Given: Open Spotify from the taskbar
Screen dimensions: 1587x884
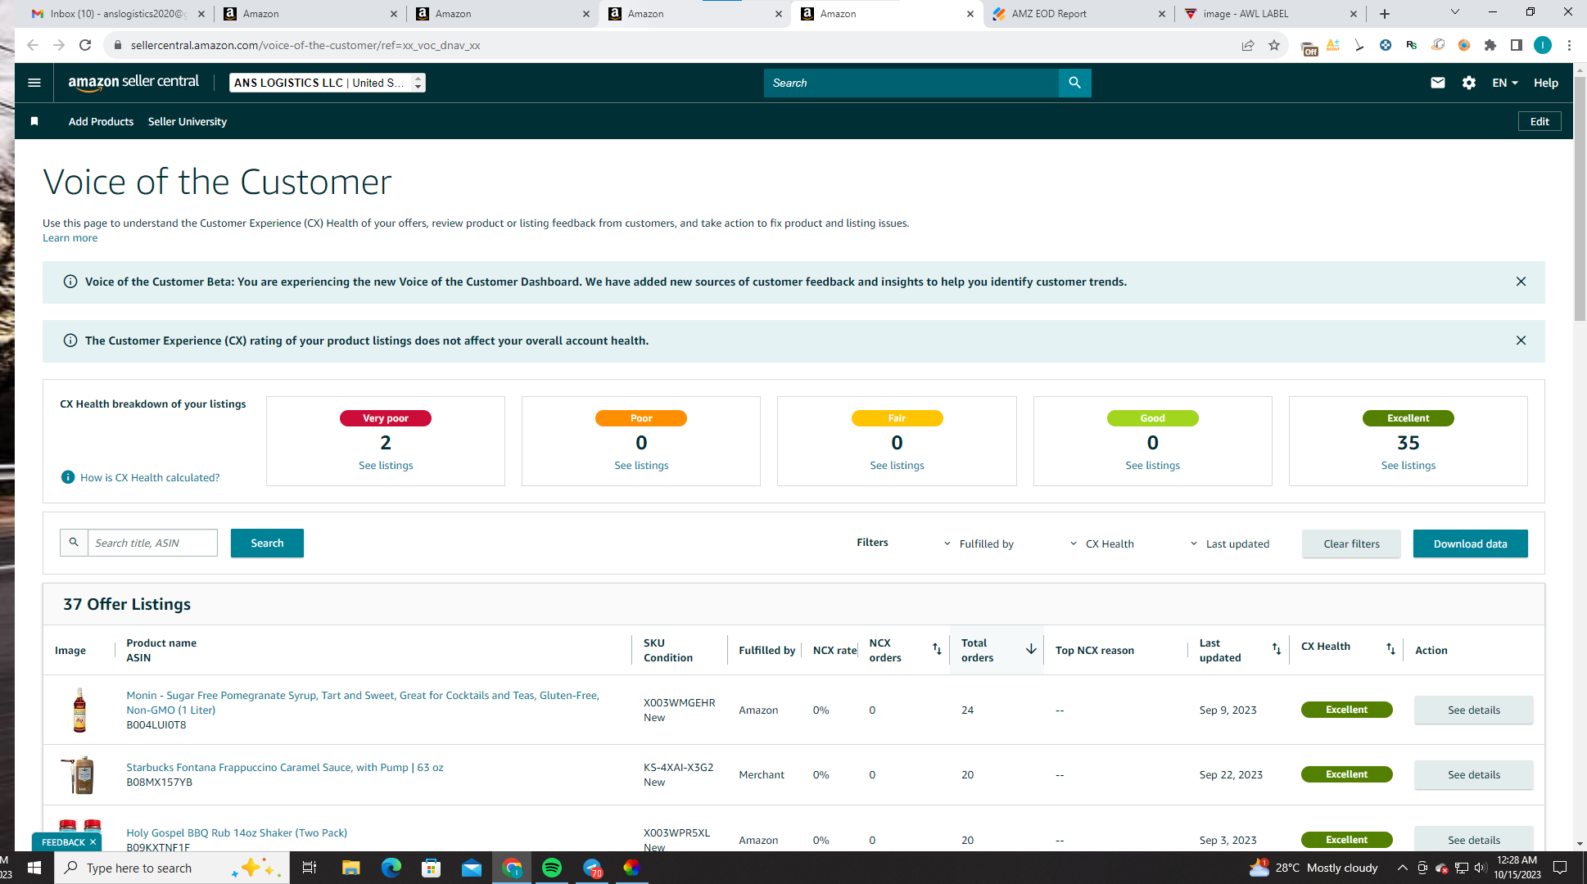Looking at the screenshot, I should [552, 868].
